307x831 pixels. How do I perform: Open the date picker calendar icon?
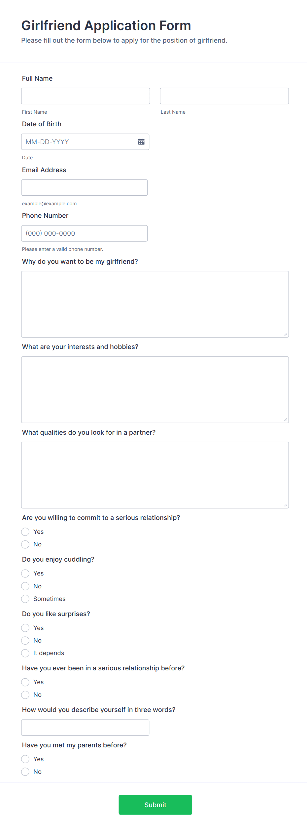141,142
